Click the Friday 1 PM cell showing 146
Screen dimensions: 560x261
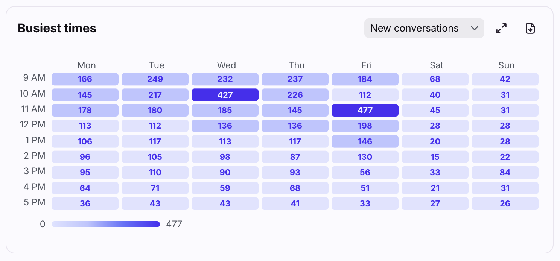point(365,141)
